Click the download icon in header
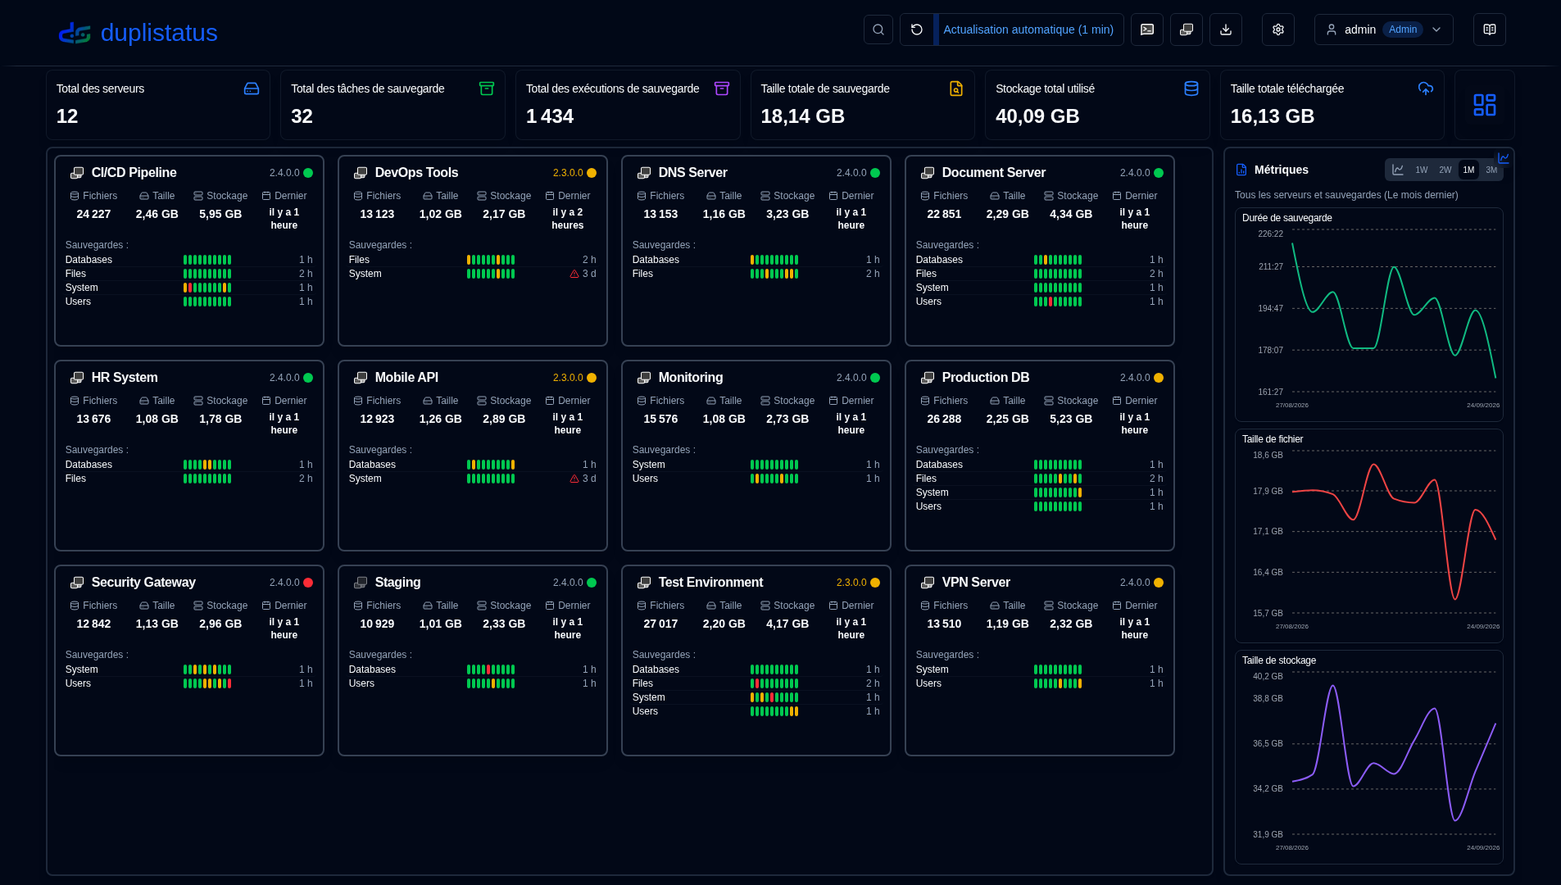Image resolution: width=1561 pixels, height=885 pixels. pos(1225,29)
